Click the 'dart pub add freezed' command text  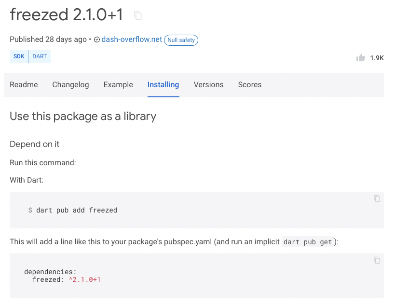(77, 210)
